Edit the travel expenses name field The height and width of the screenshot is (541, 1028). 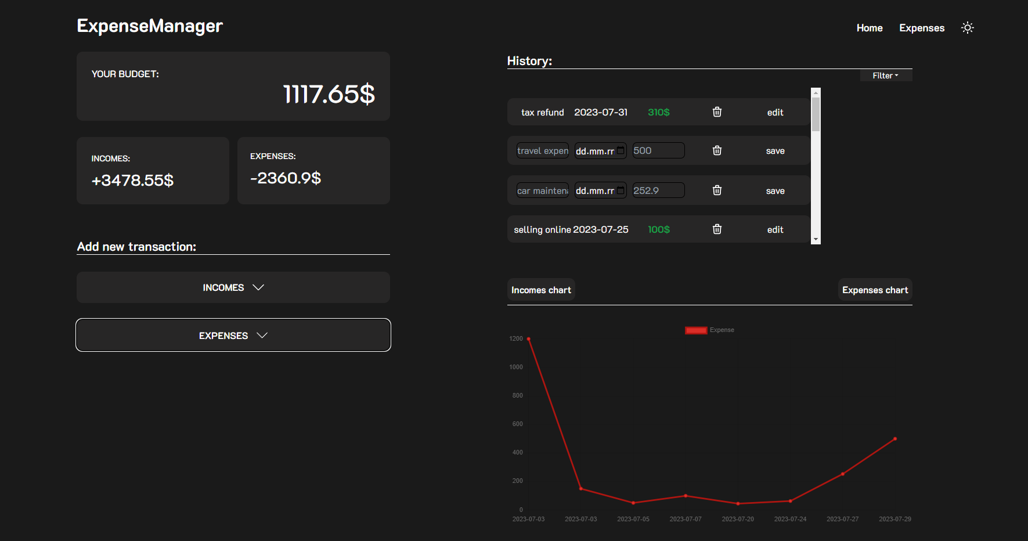pos(543,150)
